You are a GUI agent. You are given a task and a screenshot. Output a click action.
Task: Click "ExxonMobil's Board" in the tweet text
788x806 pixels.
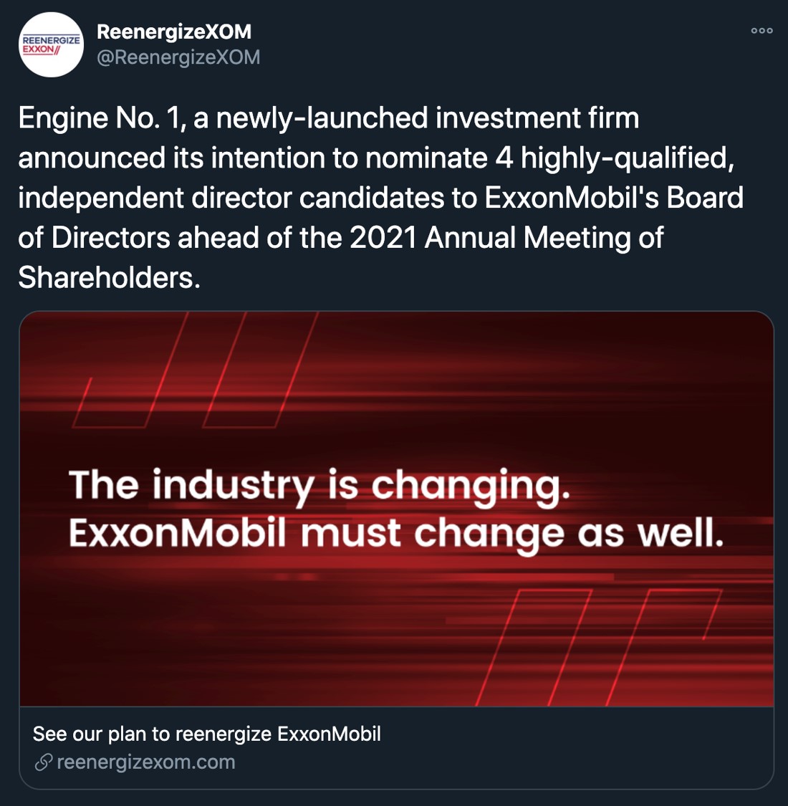(614, 198)
